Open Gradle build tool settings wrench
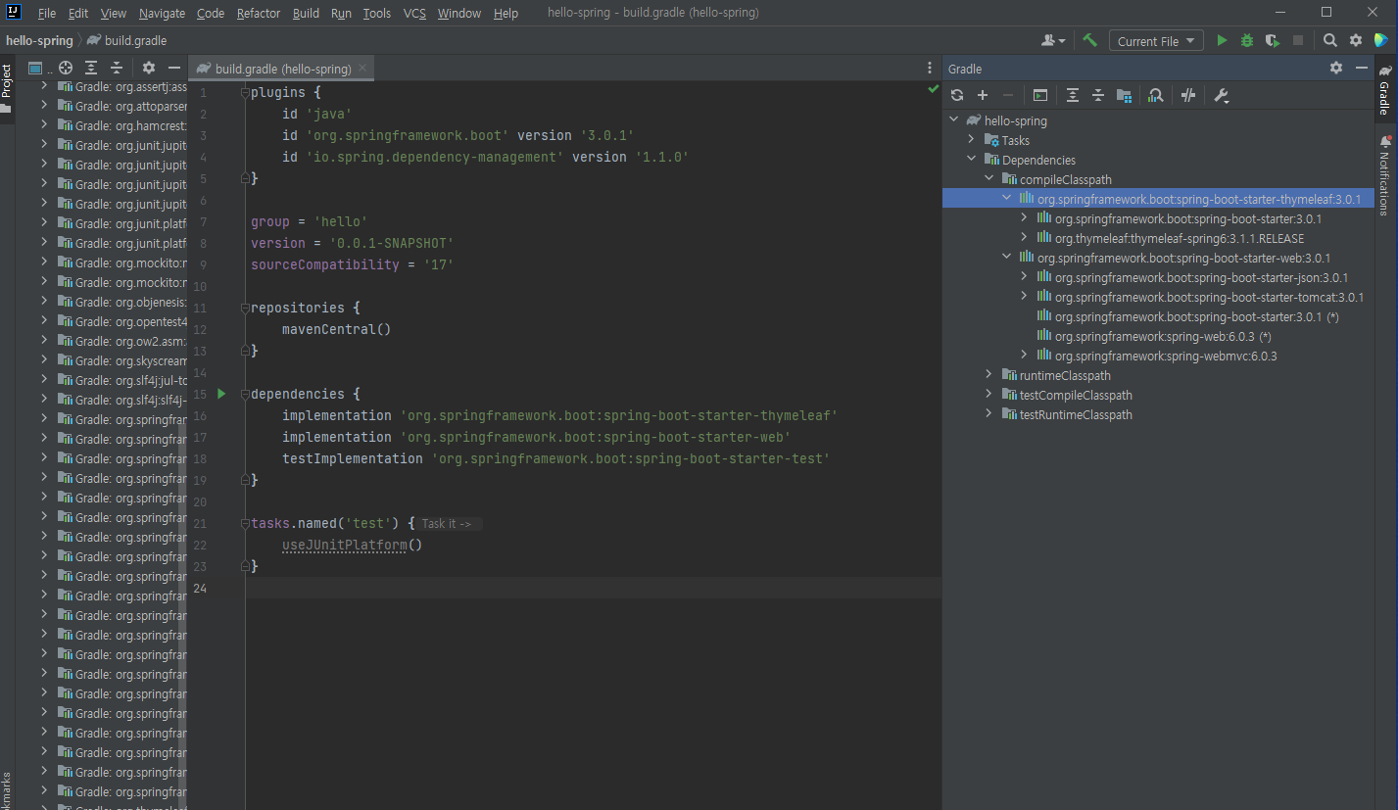 [x=1221, y=95]
